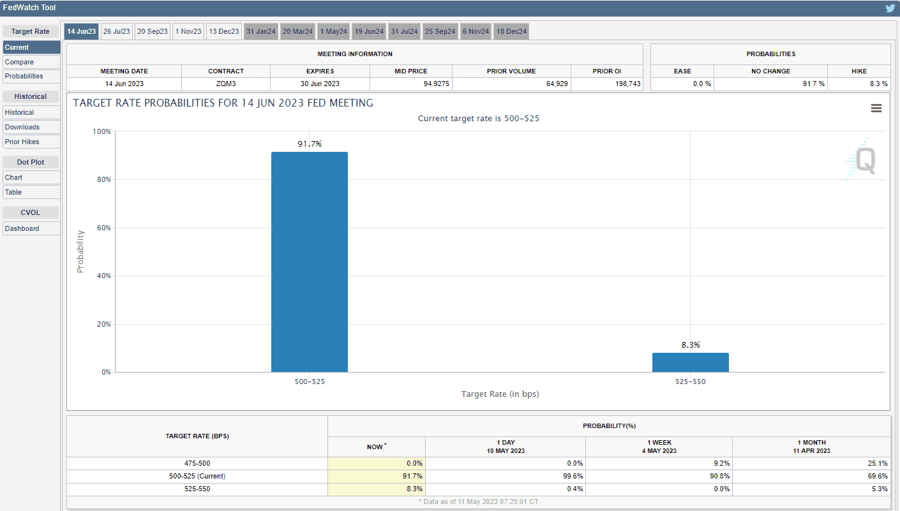
Task: Open Historical data link in sidebar
Action: pyautogui.click(x=31, y=112)
